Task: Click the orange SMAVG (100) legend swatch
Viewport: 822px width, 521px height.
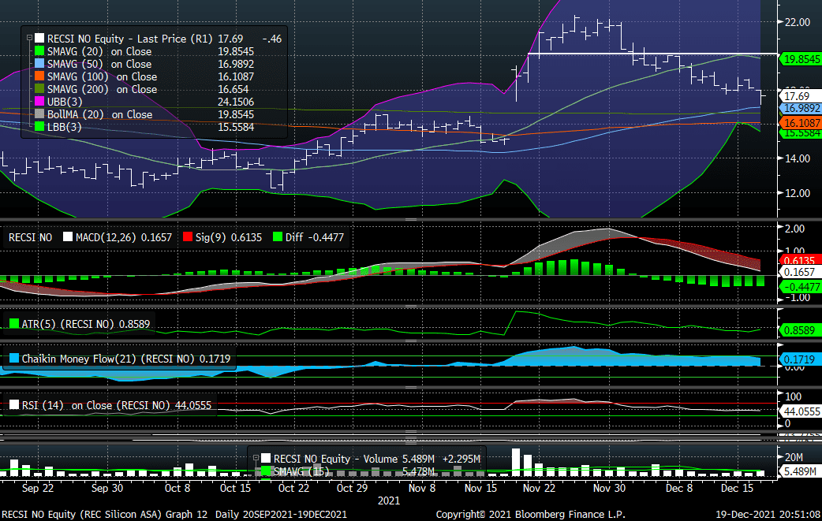Action: (39, 76)
